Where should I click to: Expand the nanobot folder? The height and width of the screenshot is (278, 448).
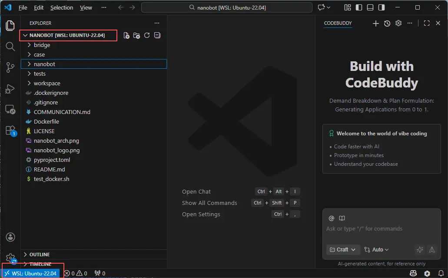(x=94, y=64)
